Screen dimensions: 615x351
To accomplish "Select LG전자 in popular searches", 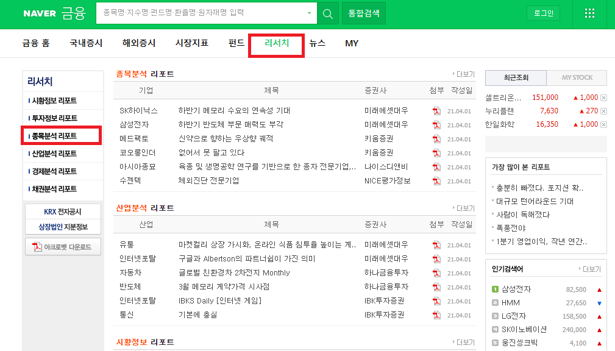I will coord(513,316).
